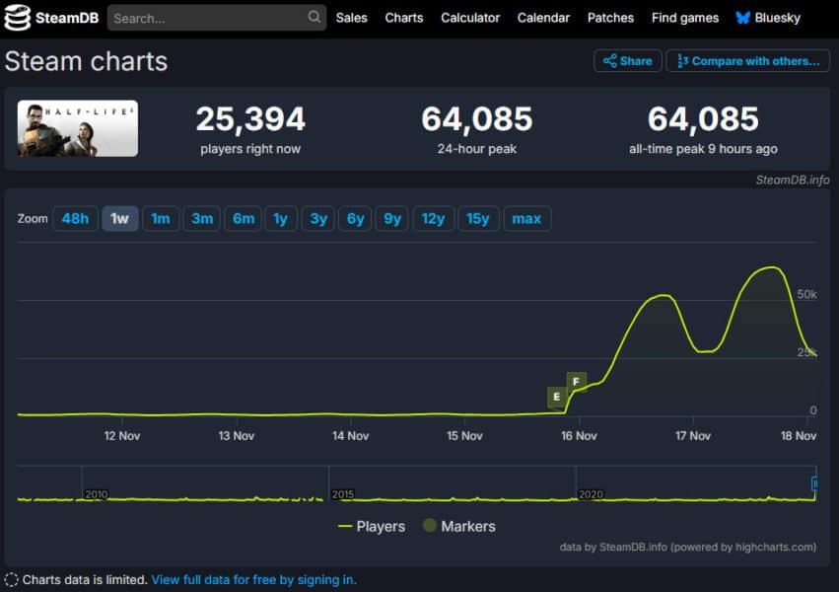Open the Sales menu item
Screen dimensions: 839x592
tap(351, 18)
